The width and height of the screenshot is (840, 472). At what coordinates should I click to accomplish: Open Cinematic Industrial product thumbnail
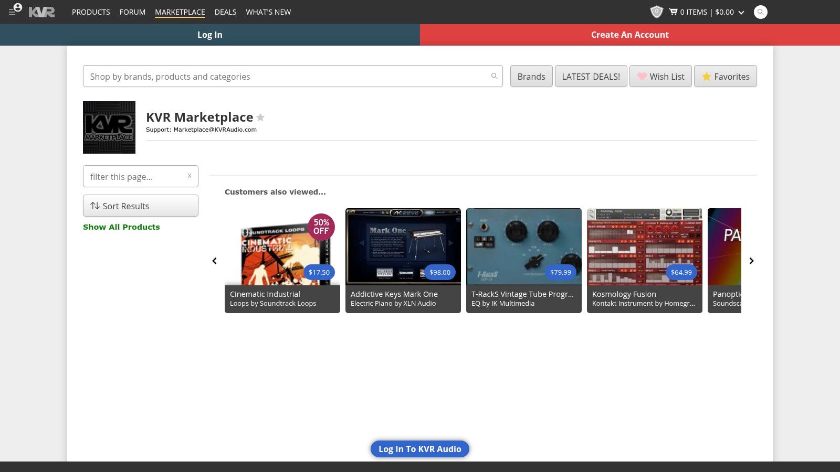click(282, 246)
